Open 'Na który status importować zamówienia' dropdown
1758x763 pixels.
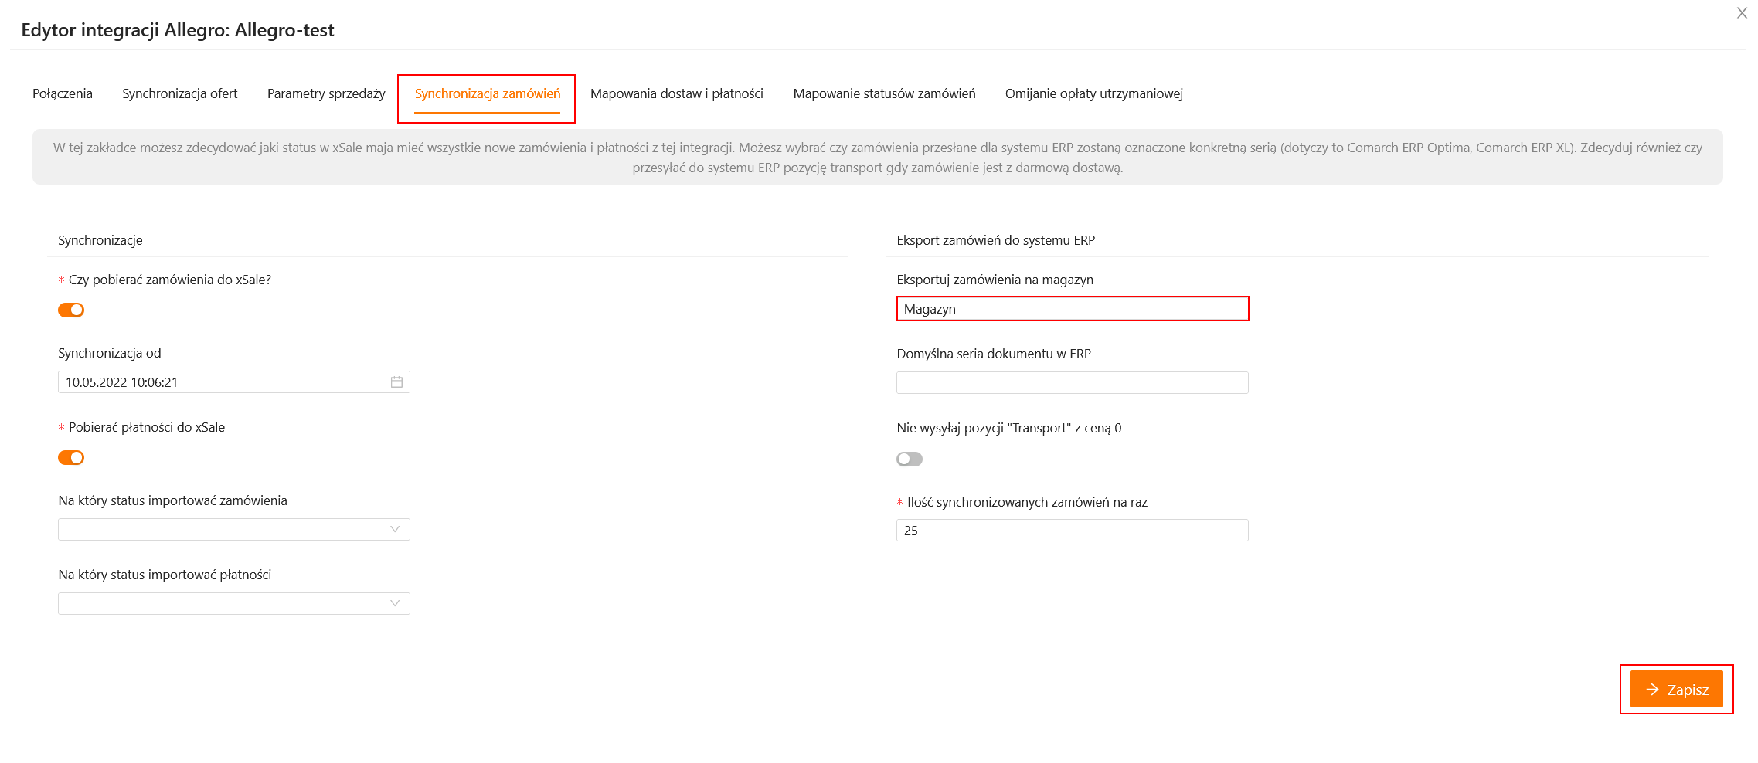point(233,530)
